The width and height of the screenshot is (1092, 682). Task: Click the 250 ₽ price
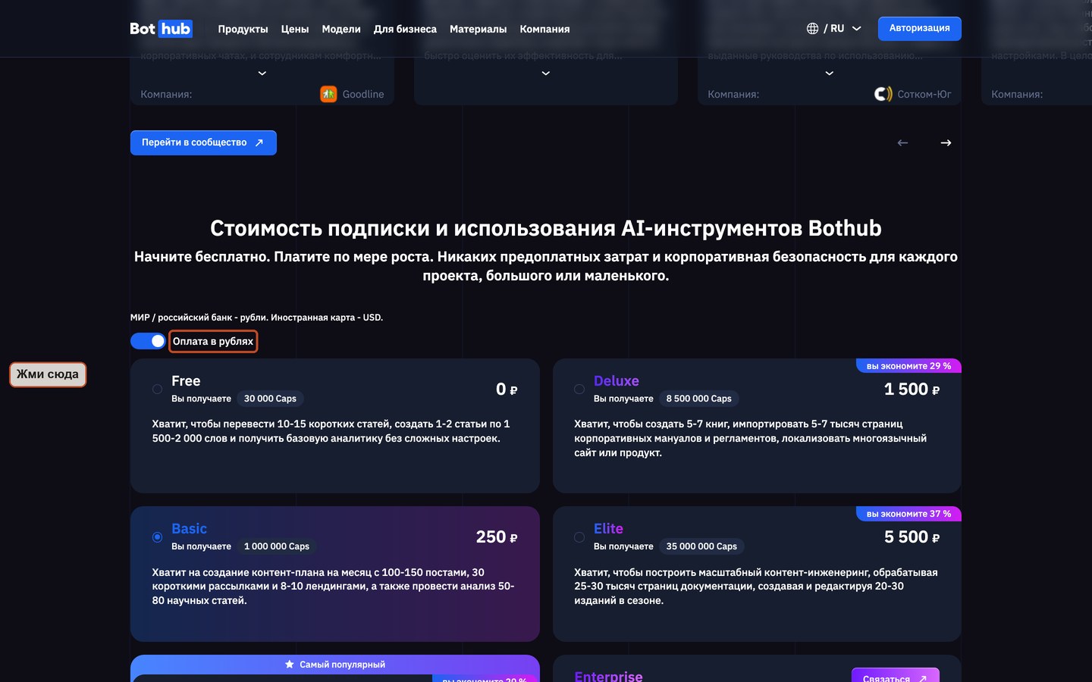(x=497, y=537)
